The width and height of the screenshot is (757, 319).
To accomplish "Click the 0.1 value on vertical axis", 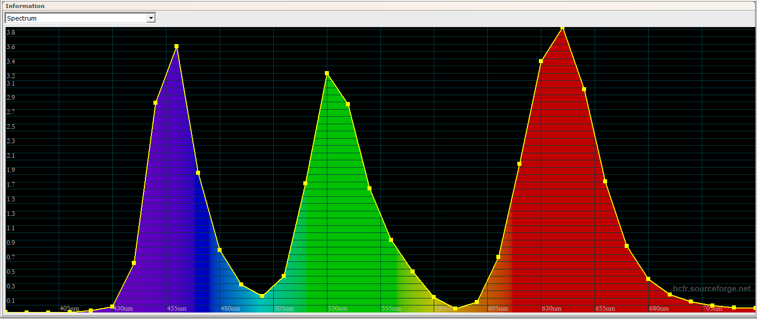I will click(x=11, y=301).
